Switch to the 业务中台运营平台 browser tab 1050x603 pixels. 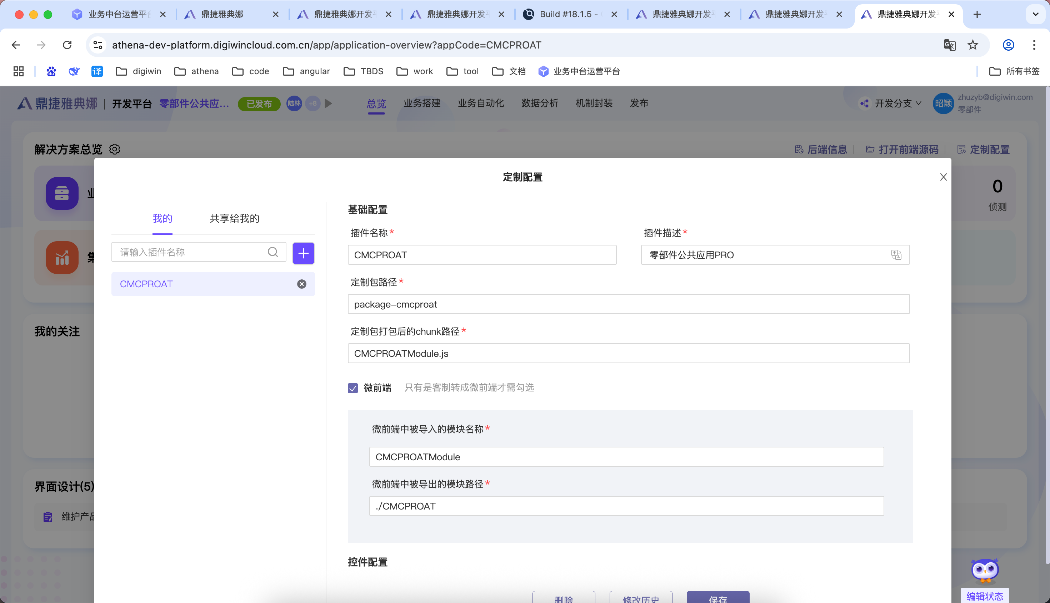[119, 15]
